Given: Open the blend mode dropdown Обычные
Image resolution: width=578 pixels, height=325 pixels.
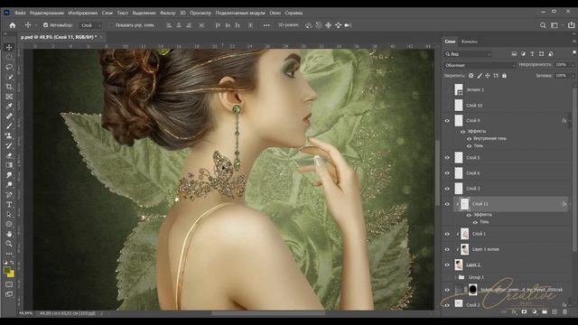Looking at the screenshot, I should pyautogui.click(x=480, y=65).
